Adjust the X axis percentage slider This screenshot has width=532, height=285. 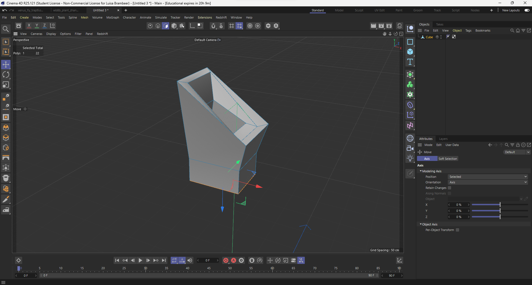tap(500, 205)
